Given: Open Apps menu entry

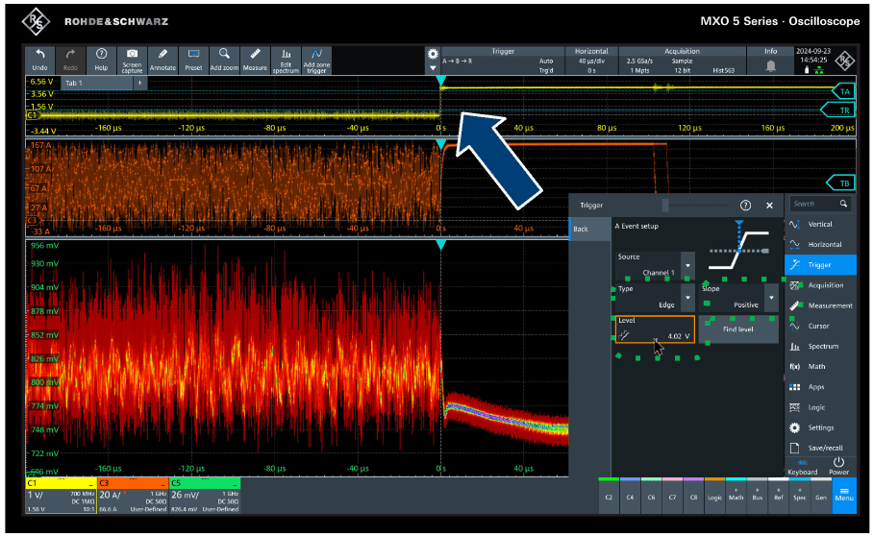Looking at the screenshot, I should [x=821, y=387].
